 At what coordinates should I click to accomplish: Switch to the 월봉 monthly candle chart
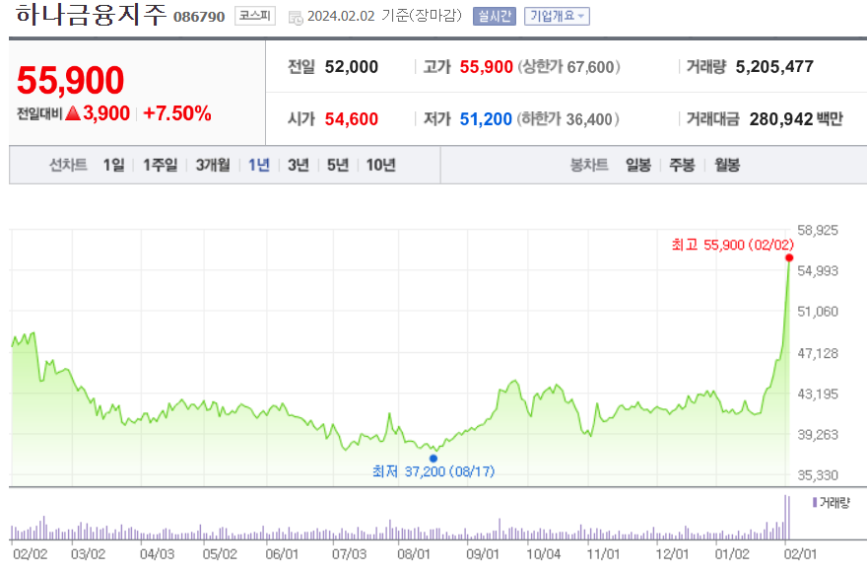click(x=727, y=165)
